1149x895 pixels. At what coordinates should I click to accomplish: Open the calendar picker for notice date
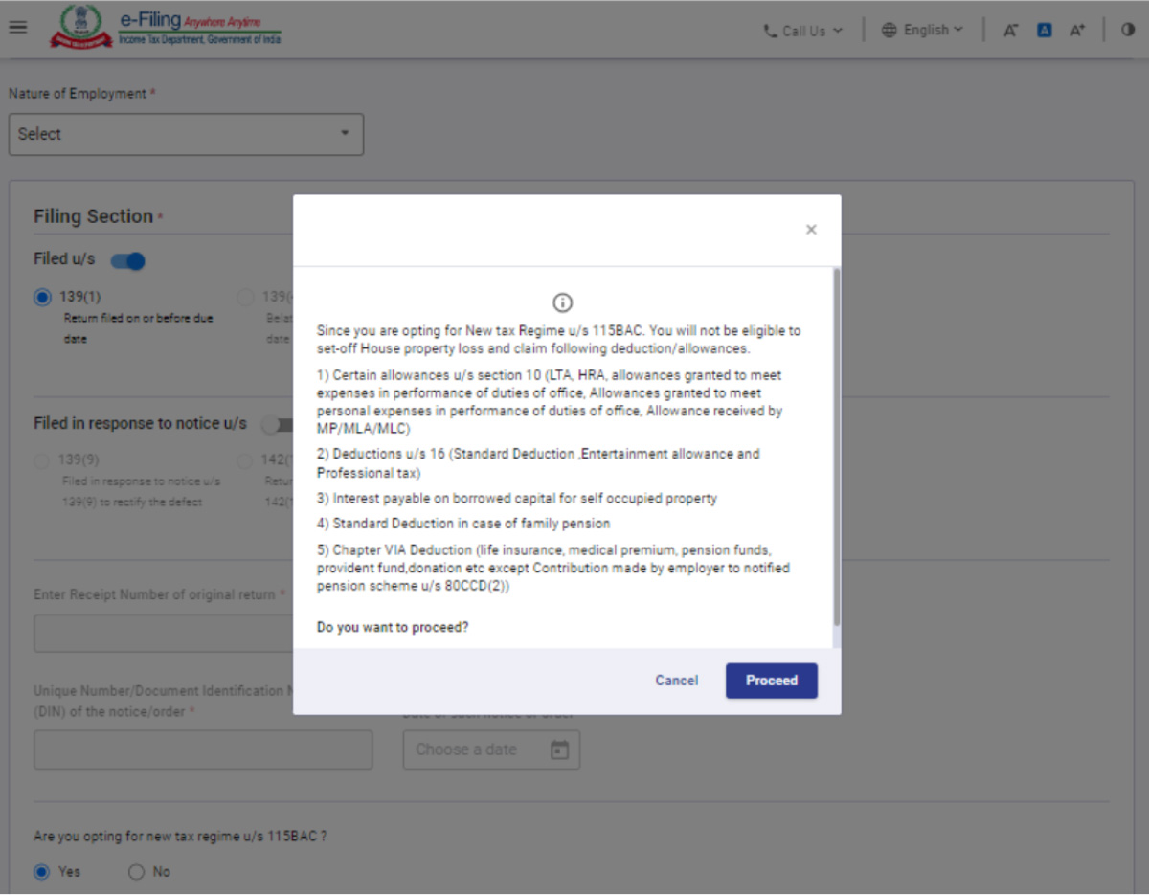562,750
